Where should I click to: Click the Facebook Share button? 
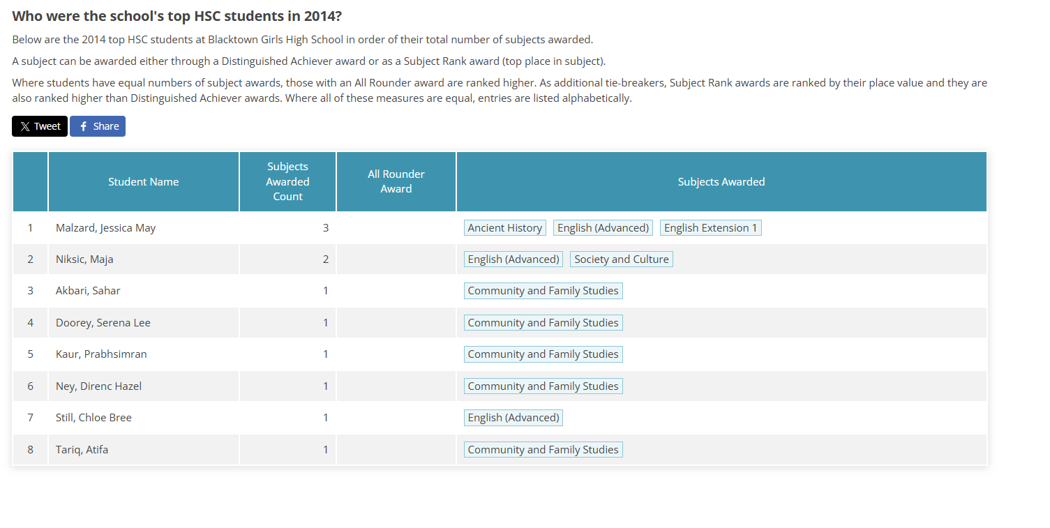tap(98, 126)
